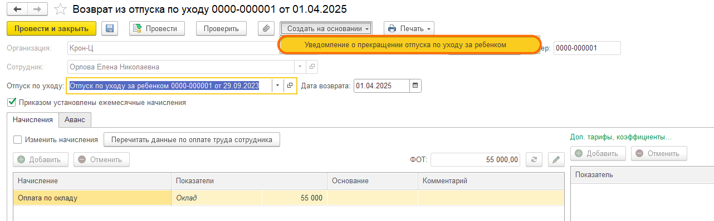Image resolution: width=714 pixels, height=221 pixels.
Task: Click the Дата возврата field
Action: click(382, 86)
